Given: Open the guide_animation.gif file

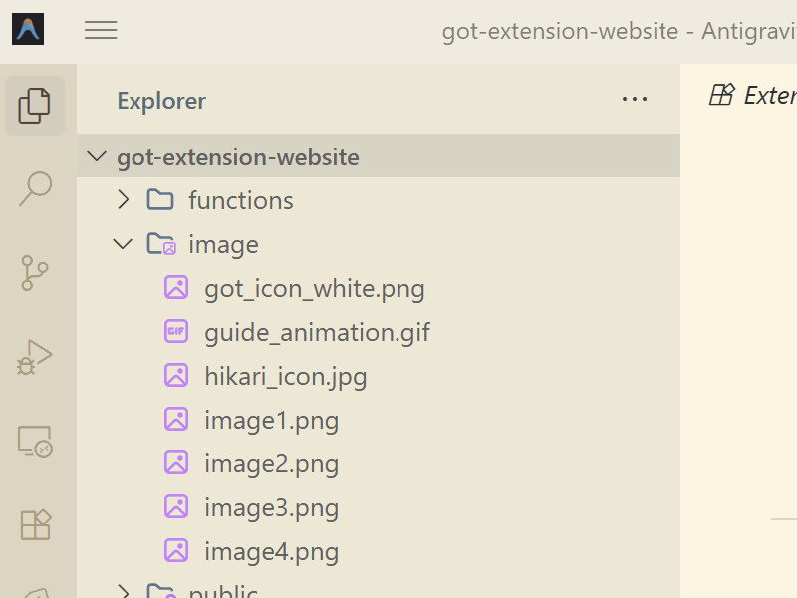Looking at the screenshot, I should coord(317,331).
